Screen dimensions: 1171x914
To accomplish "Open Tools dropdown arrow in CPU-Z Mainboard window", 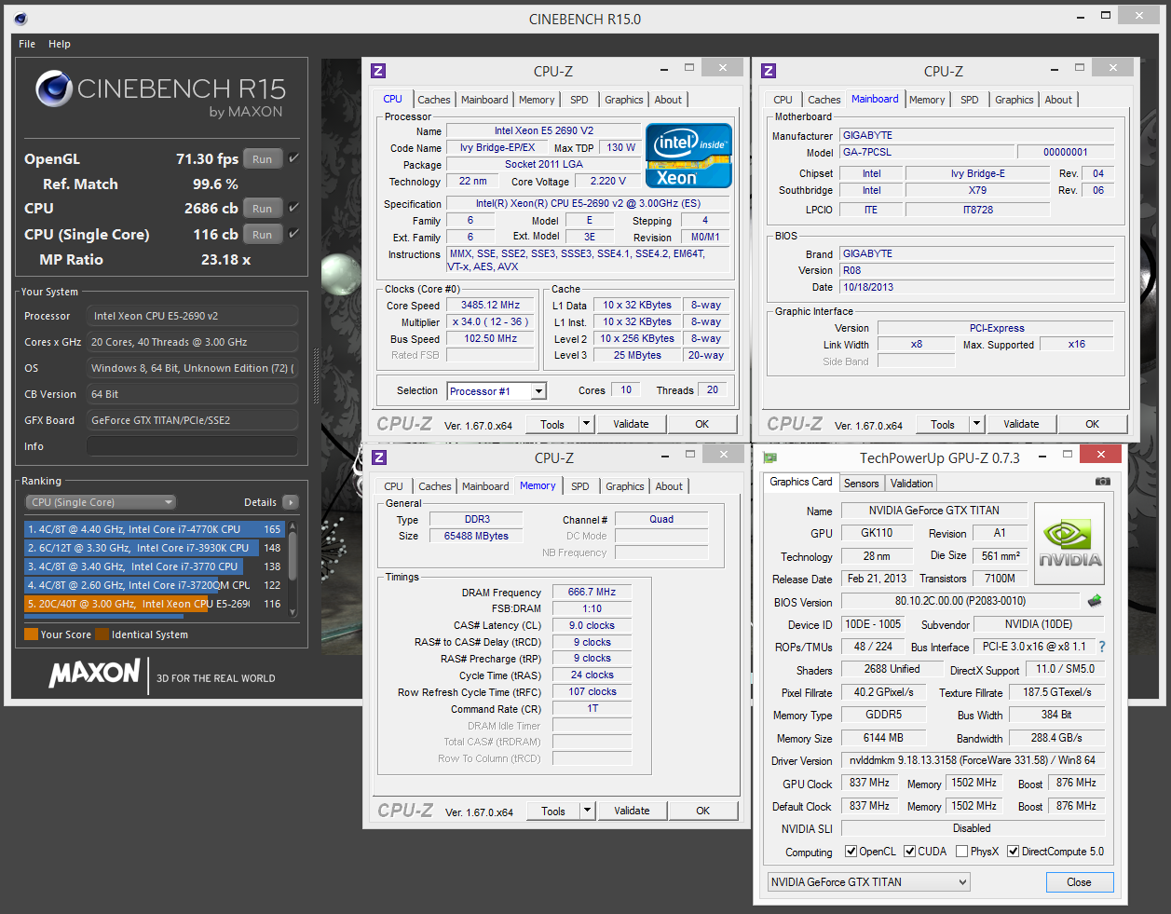I will tap(976, 424).
